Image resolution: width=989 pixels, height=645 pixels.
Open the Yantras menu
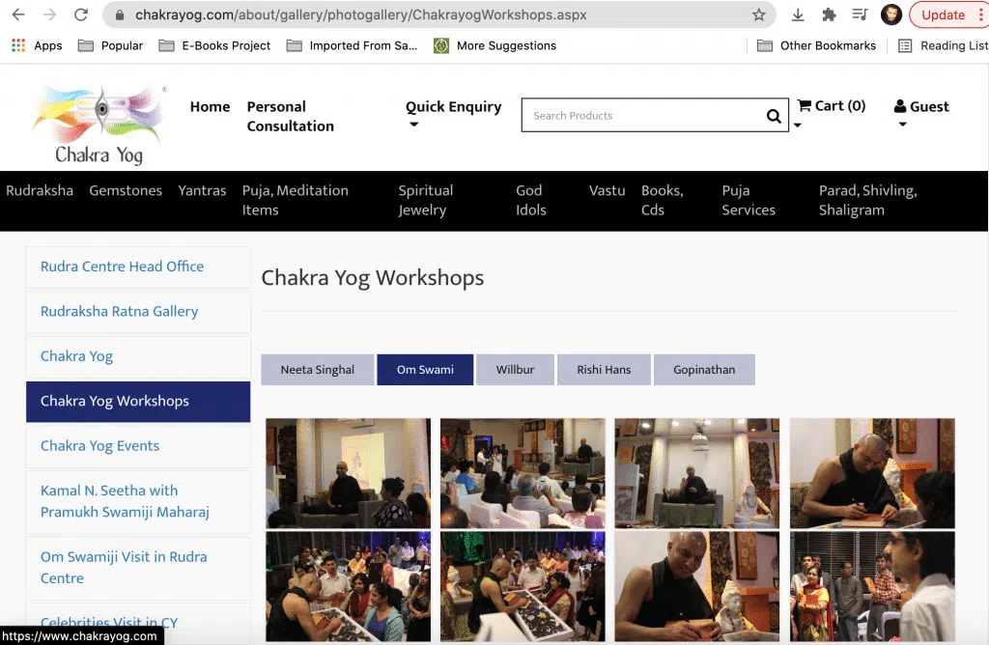[x=202, y=190]
